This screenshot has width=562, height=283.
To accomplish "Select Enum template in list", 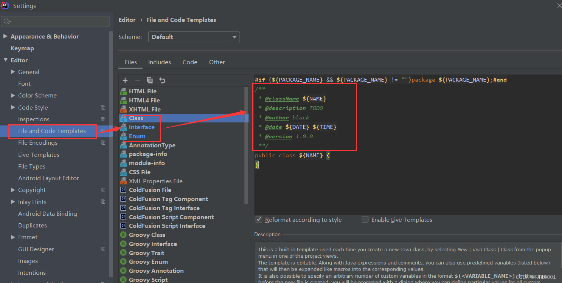I will coord(137,136).
